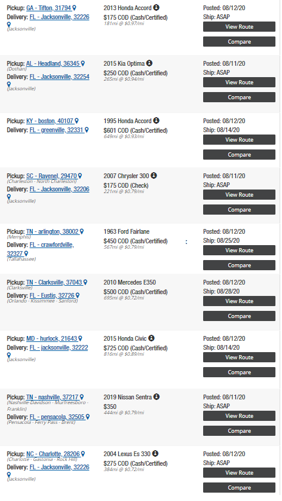Open info icon beside 2007 Chrysler 300
The height and width of the screenshot is (501, 282).
(154, 175)
